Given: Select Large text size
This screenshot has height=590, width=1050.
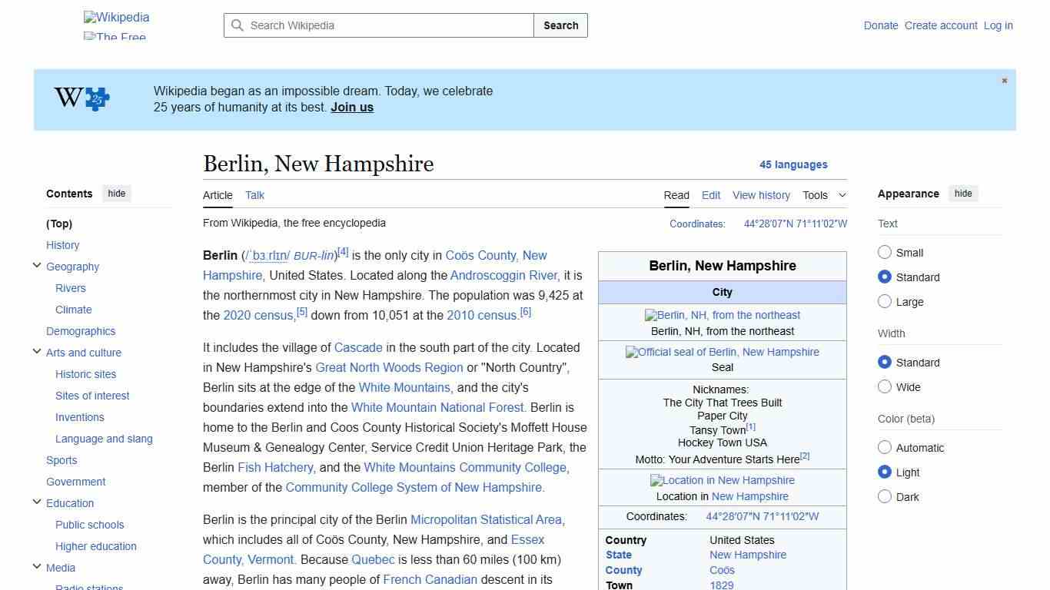Looking at the screenshot, I should (x=885, y=301).
